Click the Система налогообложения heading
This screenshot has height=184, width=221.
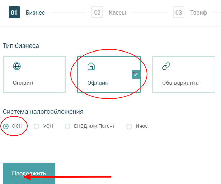click(x=43, y=112)
